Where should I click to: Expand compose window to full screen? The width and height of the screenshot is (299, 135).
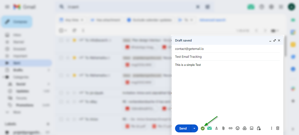[x=274, y=41]
